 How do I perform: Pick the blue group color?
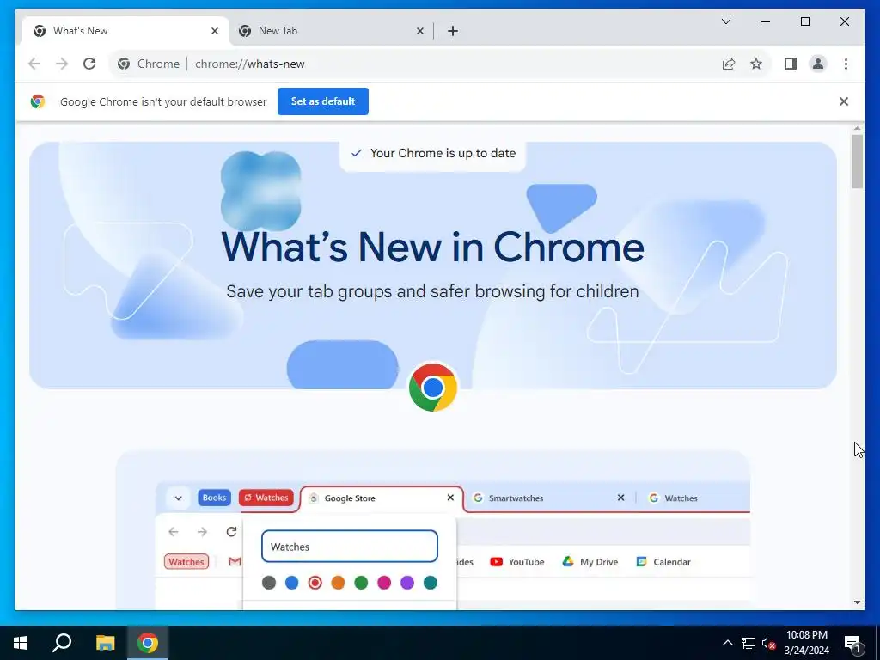pyautogui.click(x=292, y=583)
